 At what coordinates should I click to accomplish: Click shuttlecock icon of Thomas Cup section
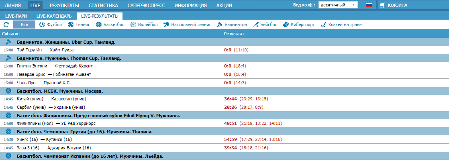[8, 58]
